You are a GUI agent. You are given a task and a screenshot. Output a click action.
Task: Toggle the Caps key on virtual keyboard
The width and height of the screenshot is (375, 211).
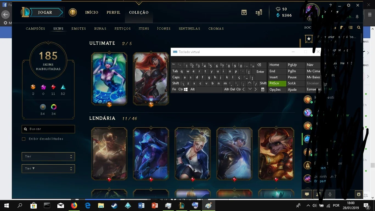pyautogui.click(x=176, y=77)
